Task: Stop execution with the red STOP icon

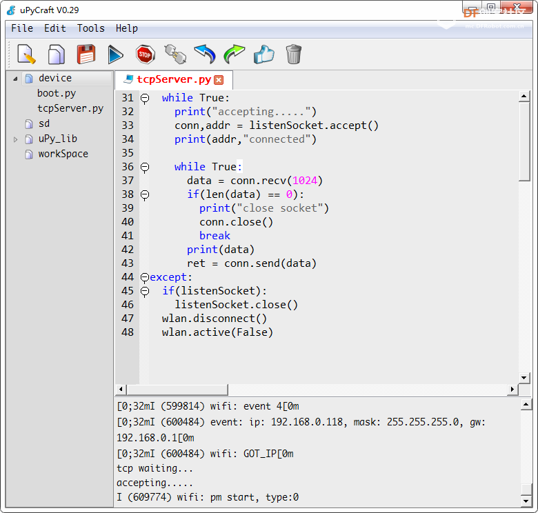Action: click(145, 54)
